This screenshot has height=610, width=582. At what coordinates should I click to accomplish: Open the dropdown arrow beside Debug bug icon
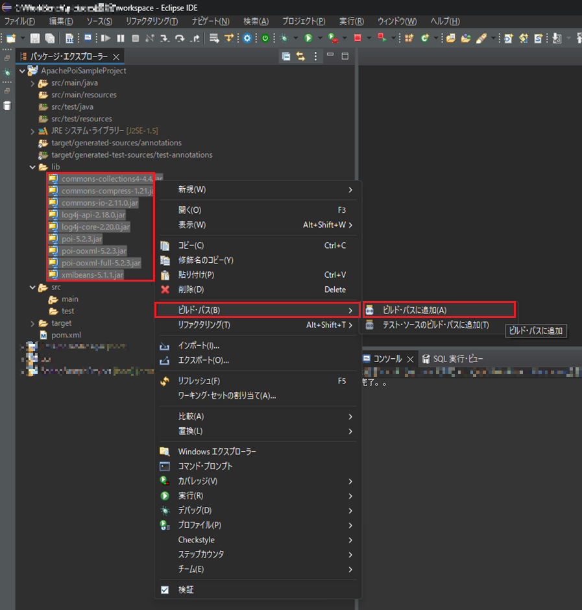coord(296,38)
